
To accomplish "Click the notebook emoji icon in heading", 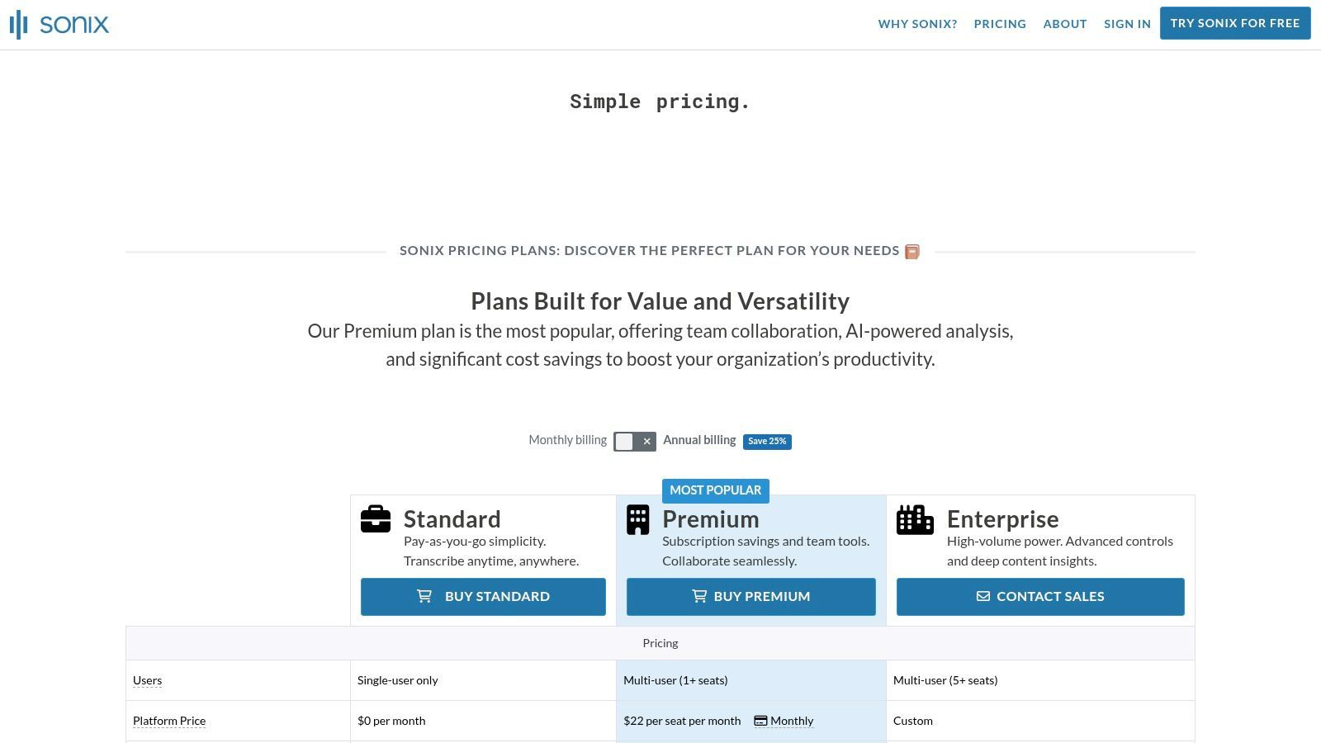I will tap(911, 252).
